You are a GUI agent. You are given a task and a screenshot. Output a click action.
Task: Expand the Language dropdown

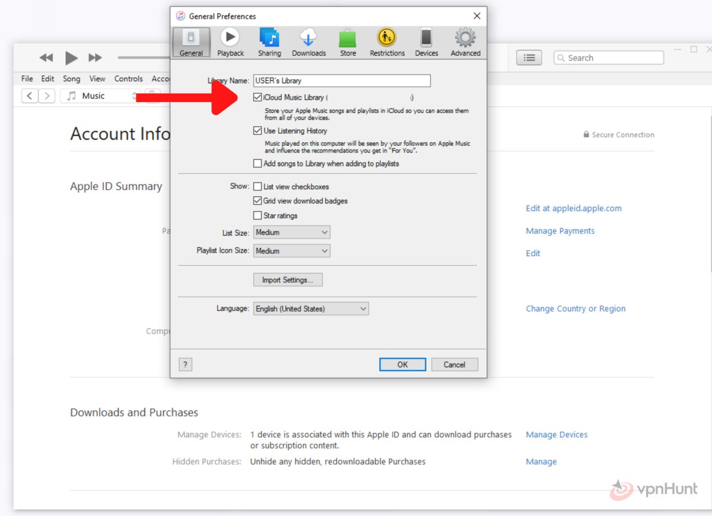coord(311,308)
